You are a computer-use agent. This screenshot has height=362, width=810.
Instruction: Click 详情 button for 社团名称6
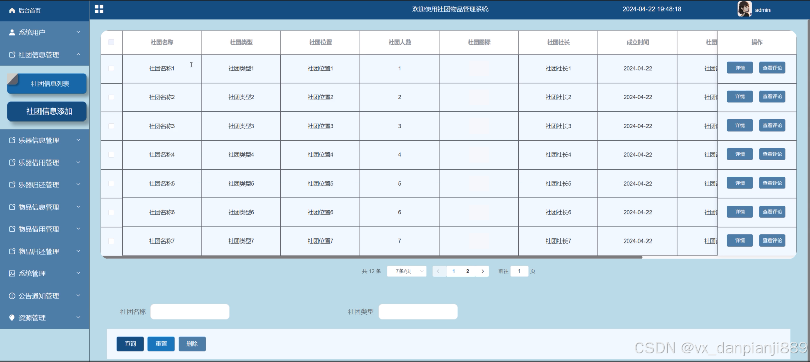(x=740, y=212)
